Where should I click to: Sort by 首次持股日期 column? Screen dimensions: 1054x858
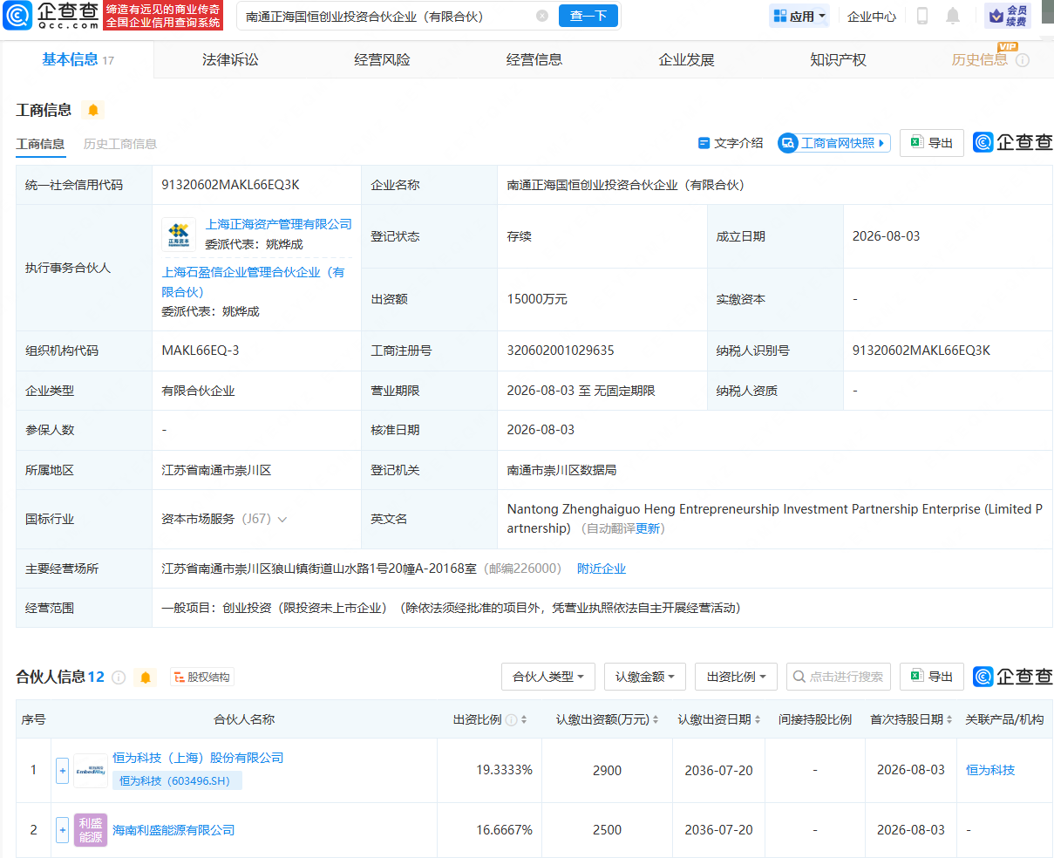949,720
